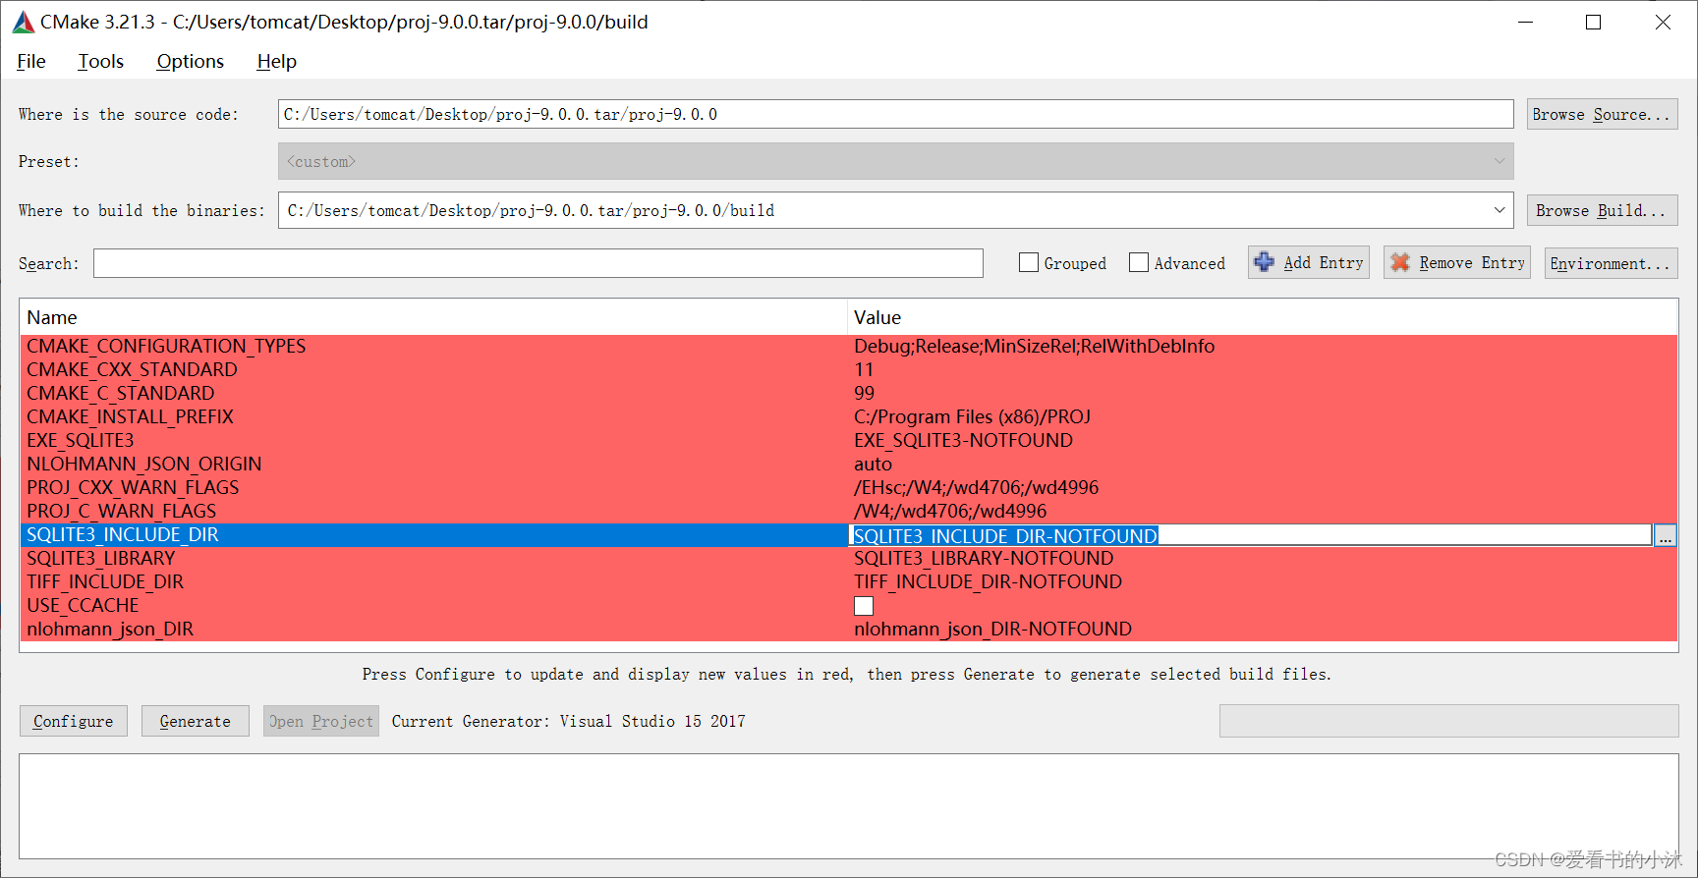The image size is (1698, 878).
Task: Click the nlohmann_json_DIR-NOTFOUND value
Action: [x=992, y=629]
